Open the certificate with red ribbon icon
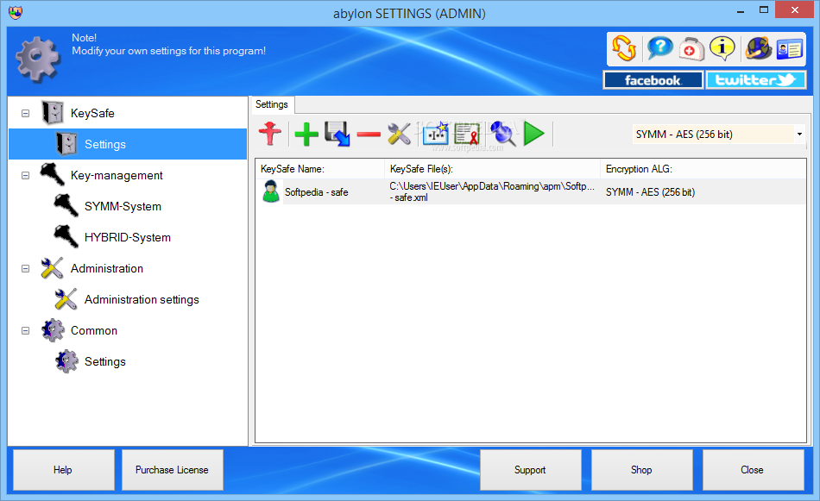820x501 pixels. [x=466, y=134]
